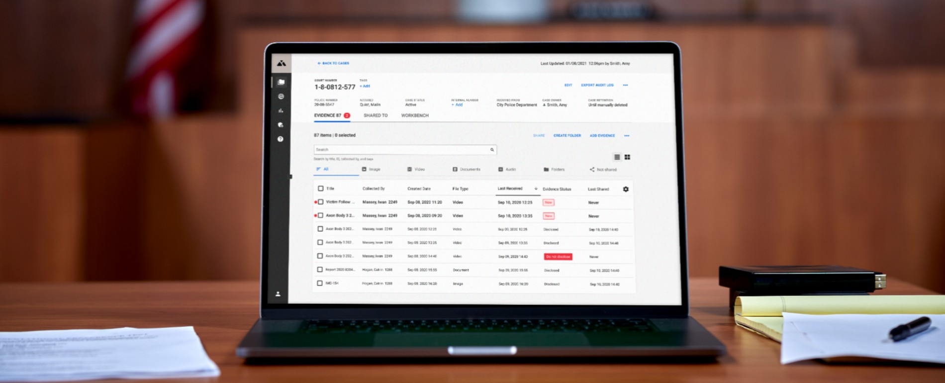Click the user profile icon in sidebar
945x383 pixels.
tap(278, 294)
